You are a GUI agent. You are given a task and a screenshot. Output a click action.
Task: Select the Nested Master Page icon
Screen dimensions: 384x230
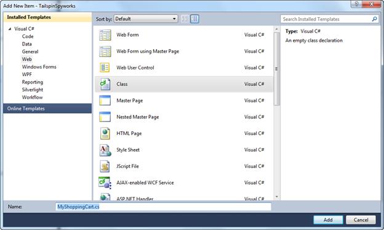[105, 117]
